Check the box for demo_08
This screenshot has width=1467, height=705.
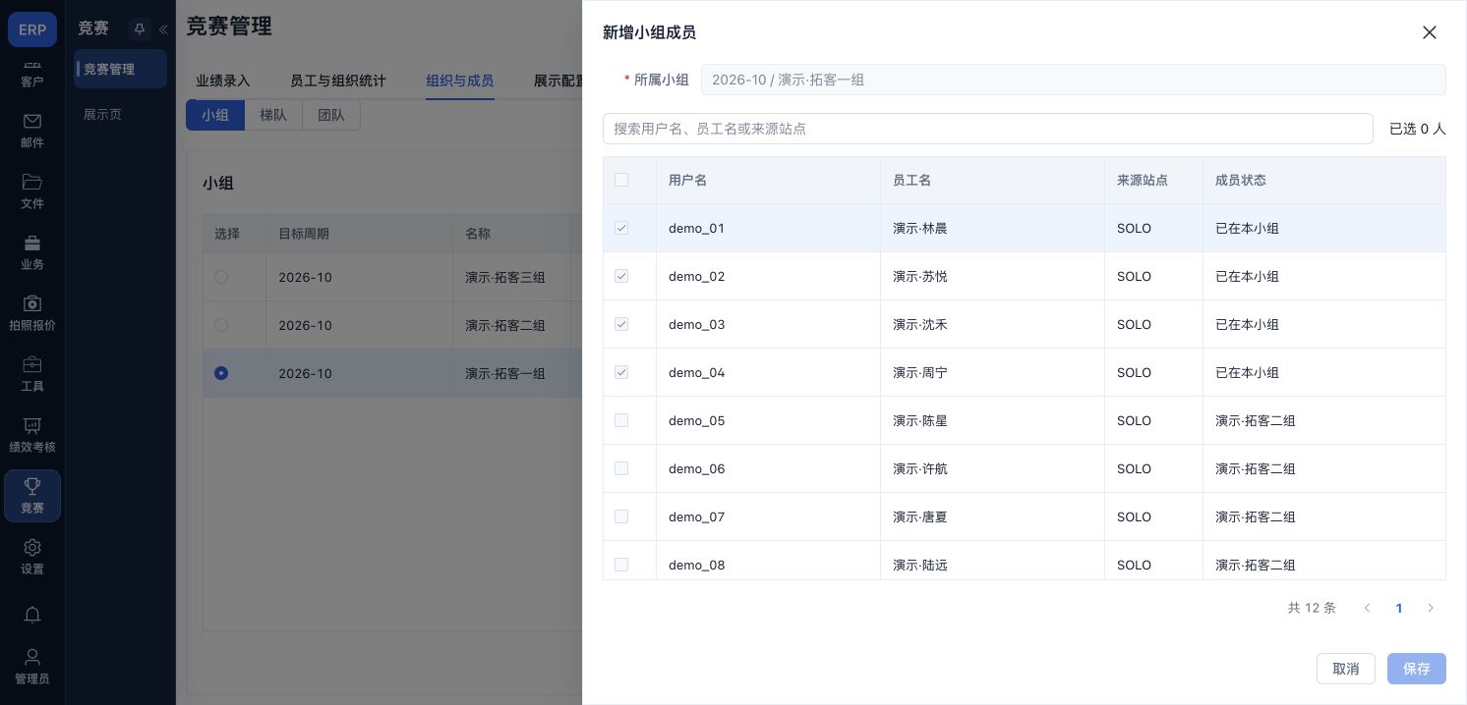[621, 565]
